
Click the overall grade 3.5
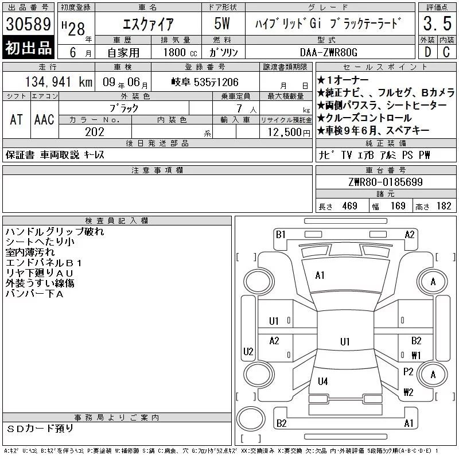pos(437,24)
